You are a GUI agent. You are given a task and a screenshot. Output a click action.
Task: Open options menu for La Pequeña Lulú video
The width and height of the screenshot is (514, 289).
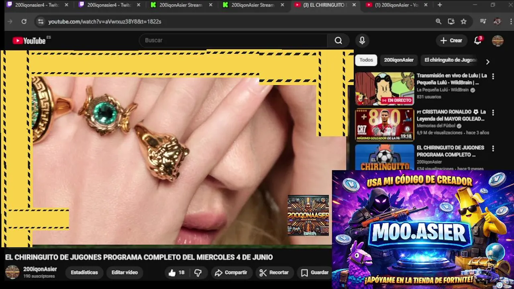(493, 76)
